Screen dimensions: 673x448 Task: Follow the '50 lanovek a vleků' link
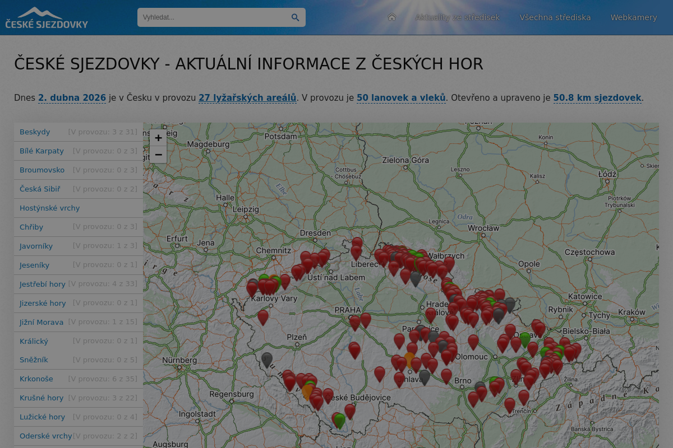coord(401,97)
